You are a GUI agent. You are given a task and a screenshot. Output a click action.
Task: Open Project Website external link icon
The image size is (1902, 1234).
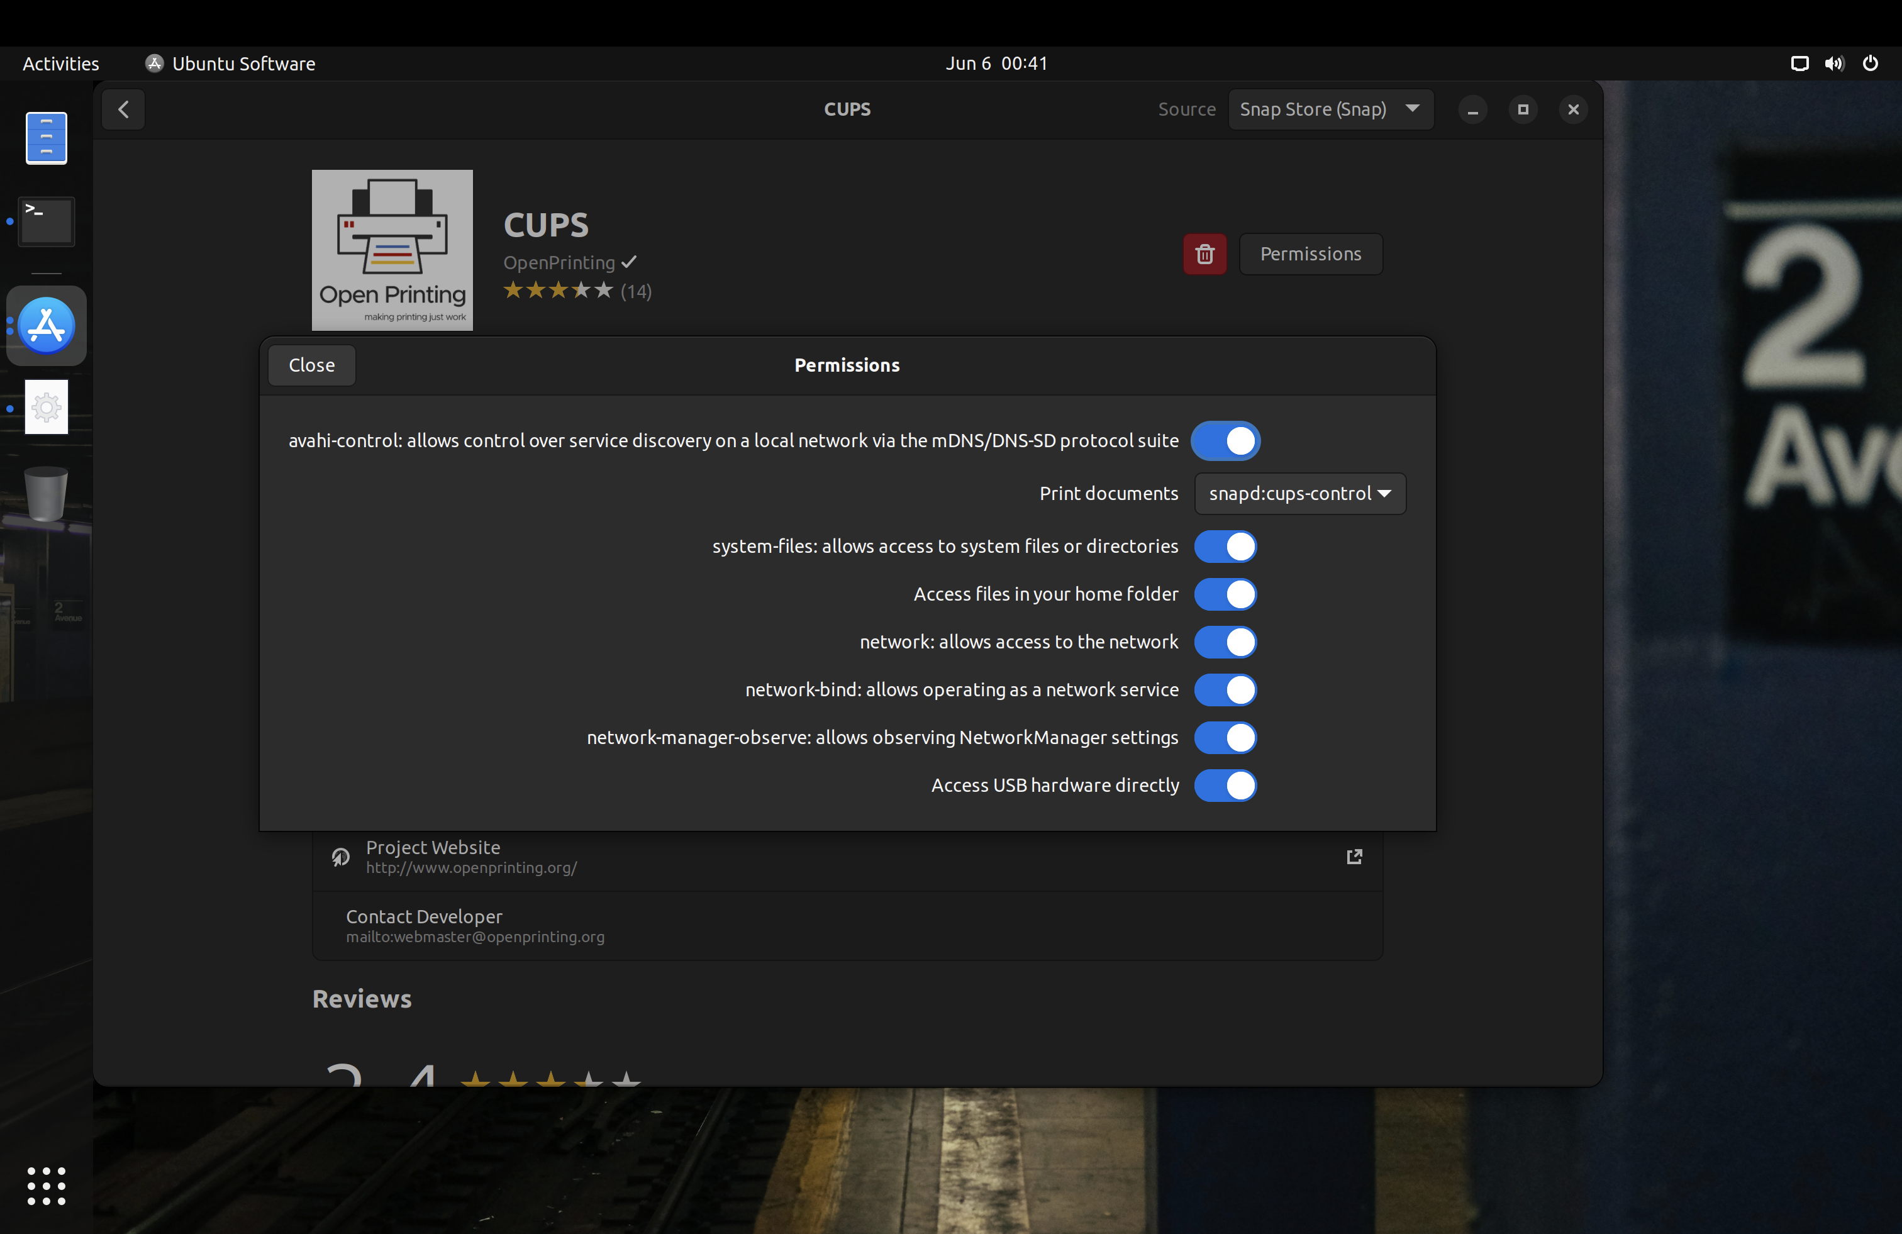[x=1354, y=857]
